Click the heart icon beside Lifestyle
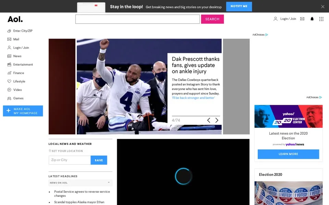Screen dimensions: 329x205 (9, 81)
